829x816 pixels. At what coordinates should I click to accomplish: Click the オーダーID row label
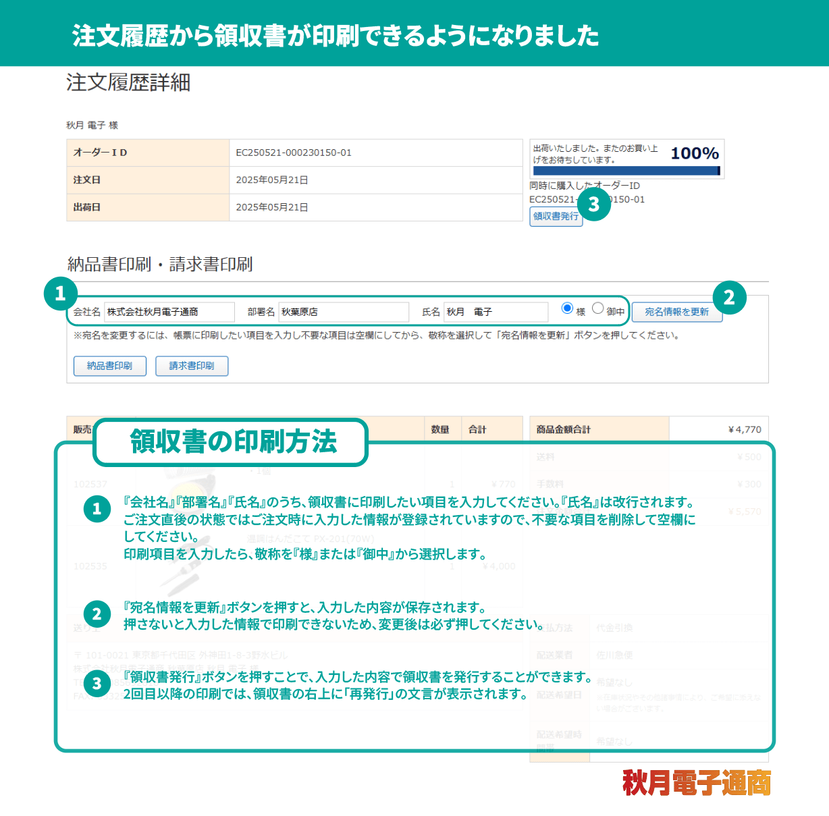click(101, 153)
